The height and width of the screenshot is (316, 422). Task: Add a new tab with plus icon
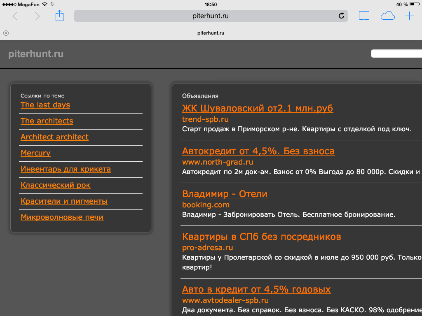pyautogui.click(x=409, y=16)
